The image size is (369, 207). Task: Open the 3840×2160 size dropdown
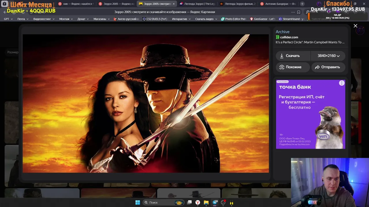click(x=328, y=56)
